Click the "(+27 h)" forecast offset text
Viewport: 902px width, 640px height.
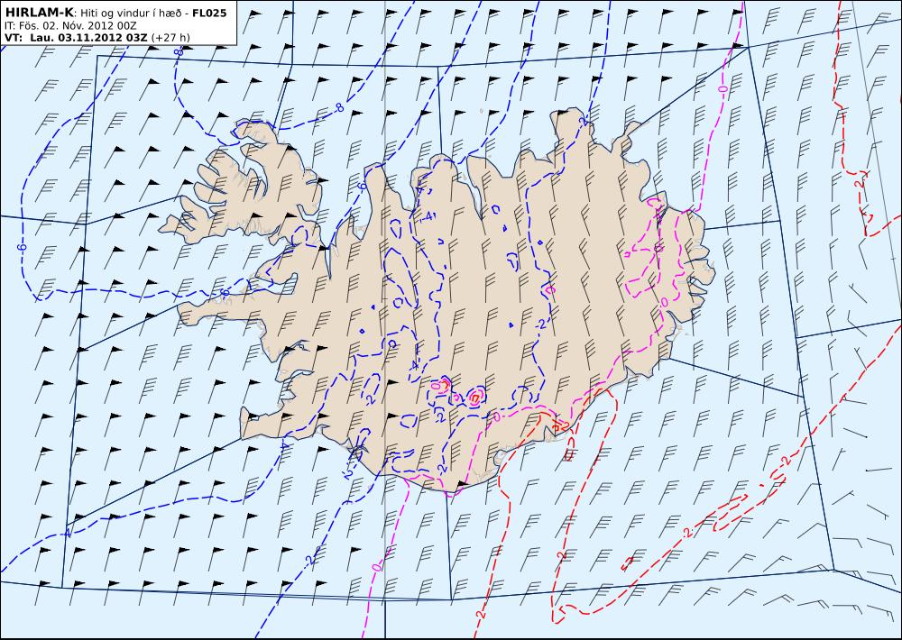click(x=170, y=38)
